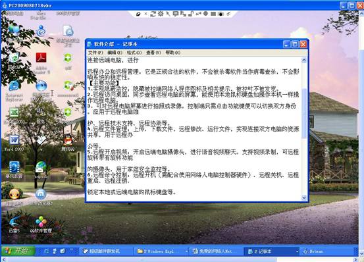Open the gear settings in the remote toolbar
Screen dimensions: 364x262
[161, 14]
